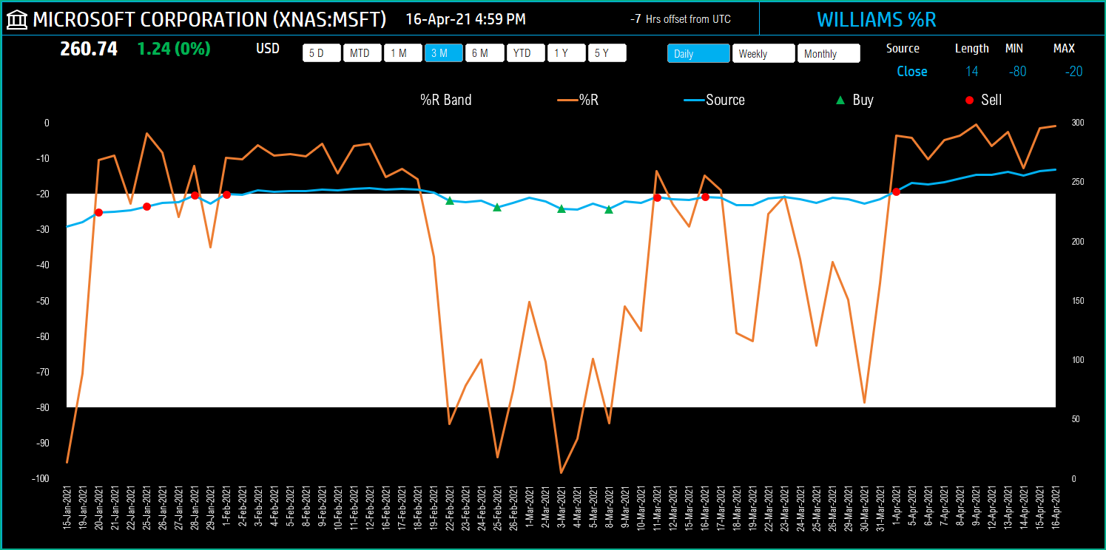1106x550 pixels.
Task: Click the MICROSOFT CORPORATION (XNAS:MSFT) heading
Action: (x=209, y=19)
